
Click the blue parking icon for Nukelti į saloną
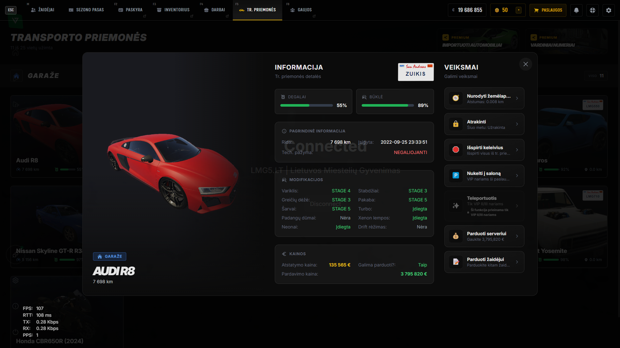(x=456, y=175)
